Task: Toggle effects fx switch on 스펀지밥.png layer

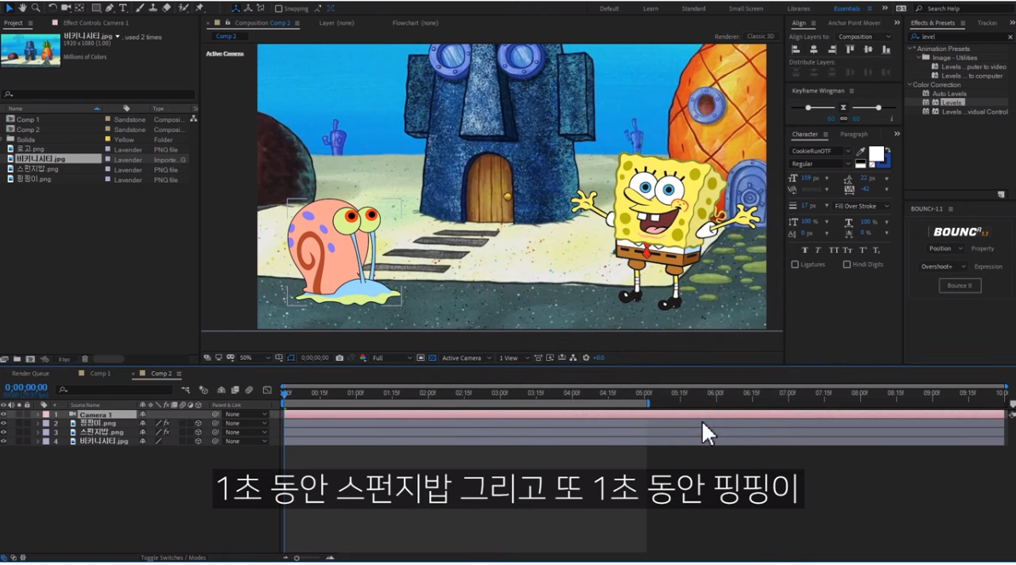Action: (167, 432)
